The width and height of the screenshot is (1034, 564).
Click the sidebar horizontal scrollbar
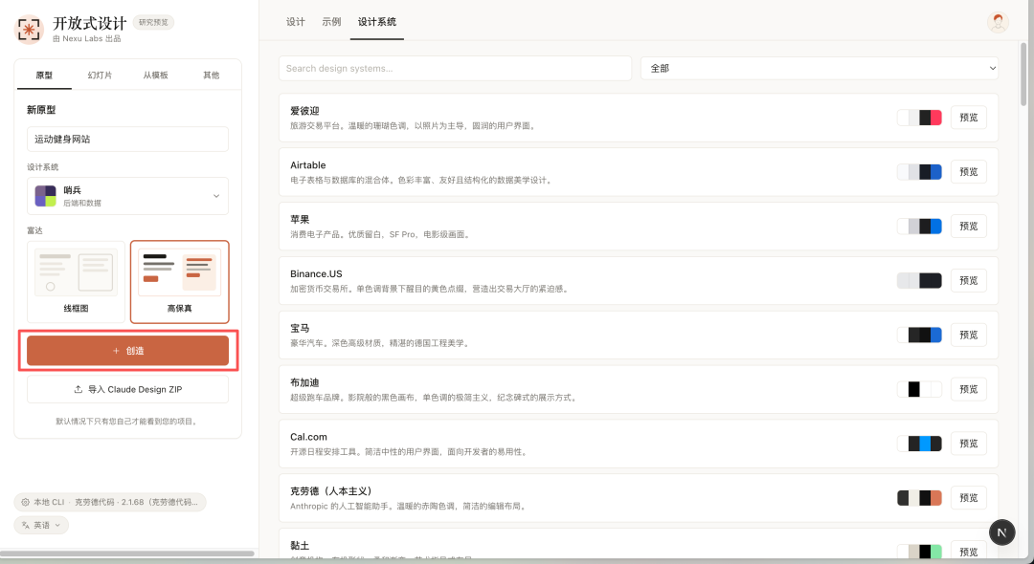point(127,553)
